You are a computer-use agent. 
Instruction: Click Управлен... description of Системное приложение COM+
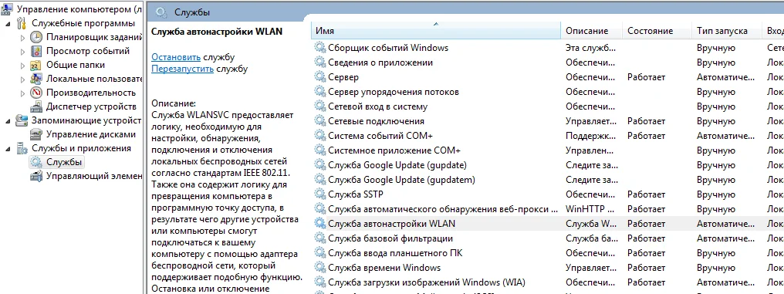590,150
